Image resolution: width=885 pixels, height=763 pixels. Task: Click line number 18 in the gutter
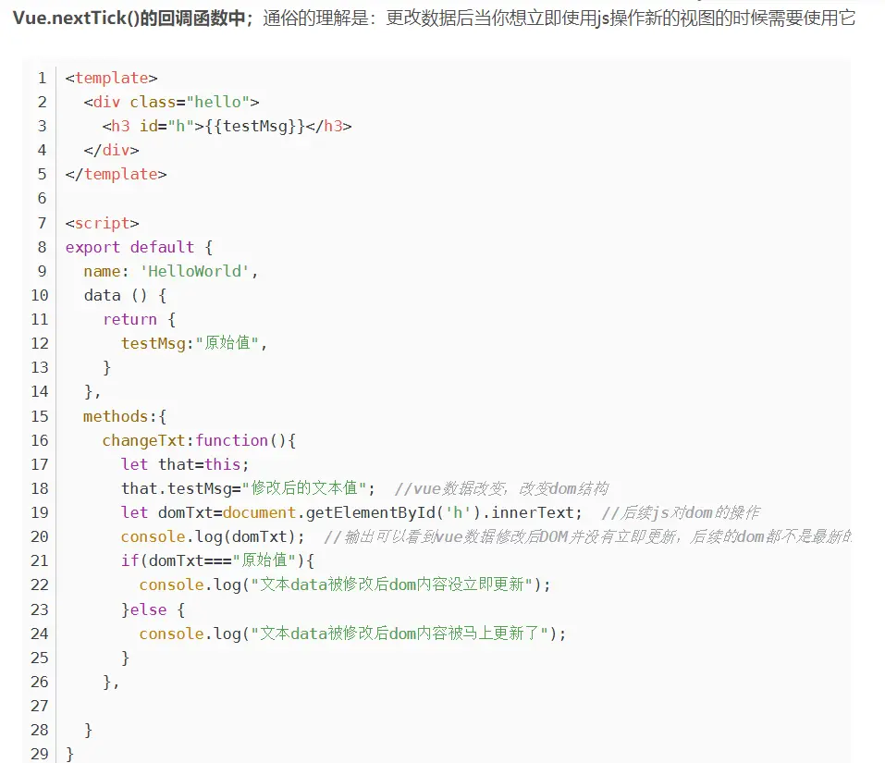click(40, 488)
